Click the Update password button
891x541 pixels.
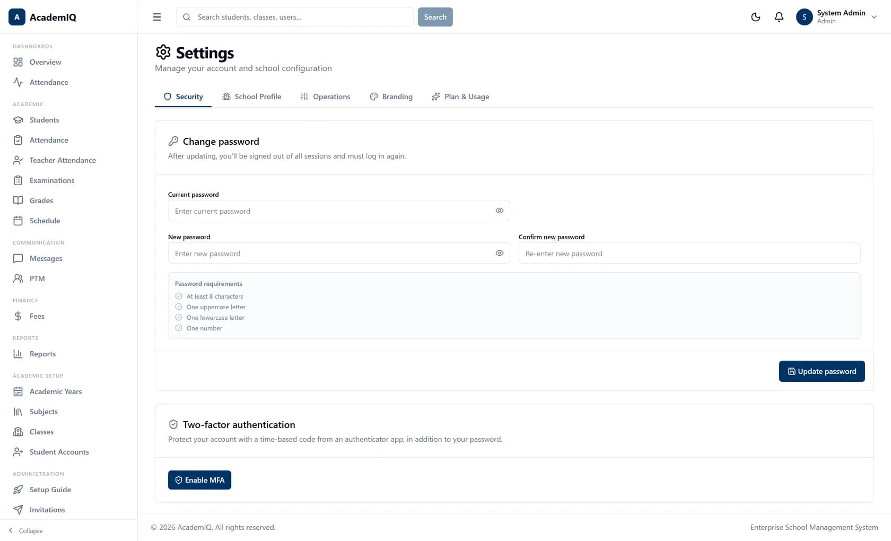coord(822,371)
